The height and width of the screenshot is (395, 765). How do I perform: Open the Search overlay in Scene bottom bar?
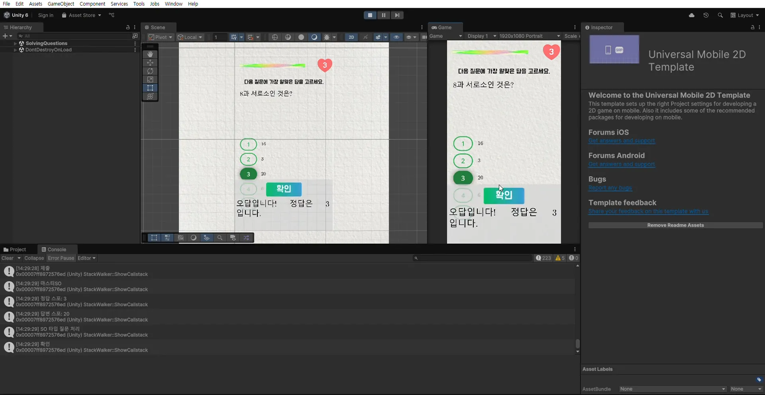(220, 238)
